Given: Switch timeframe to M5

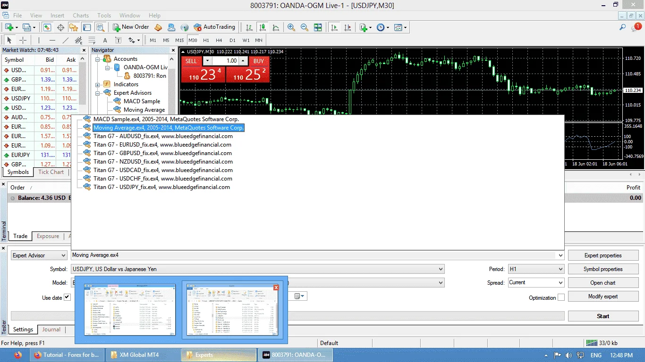Looking at the screenshot, I should [x=166, y=40].
